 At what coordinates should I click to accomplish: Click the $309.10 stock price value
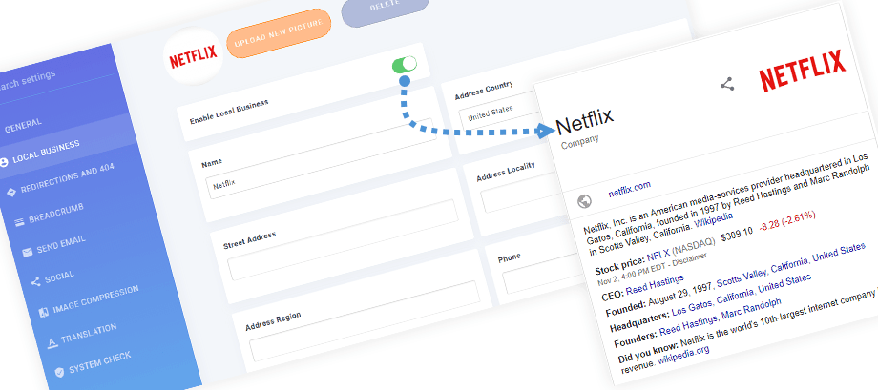point(737,236)
